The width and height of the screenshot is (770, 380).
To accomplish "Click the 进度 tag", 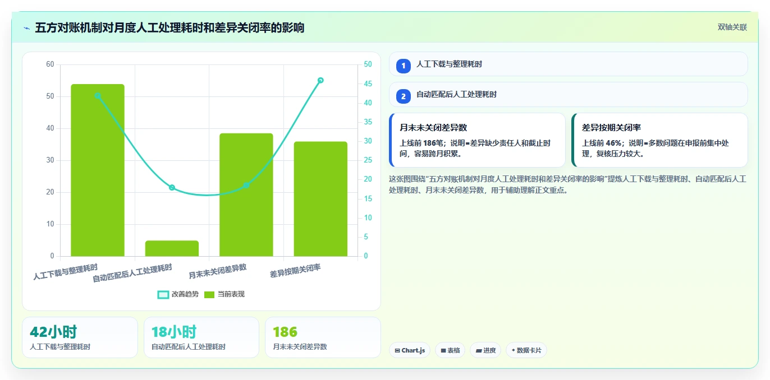I will tap(485, 350).
